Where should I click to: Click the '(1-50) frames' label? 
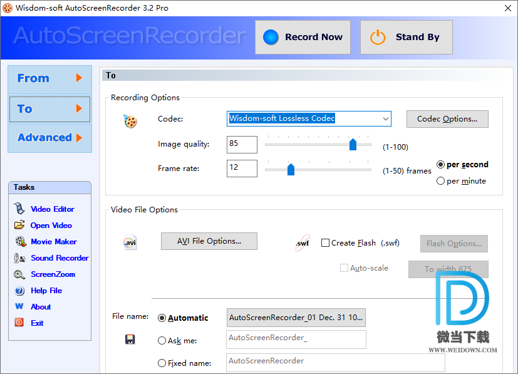coord(407,171)
